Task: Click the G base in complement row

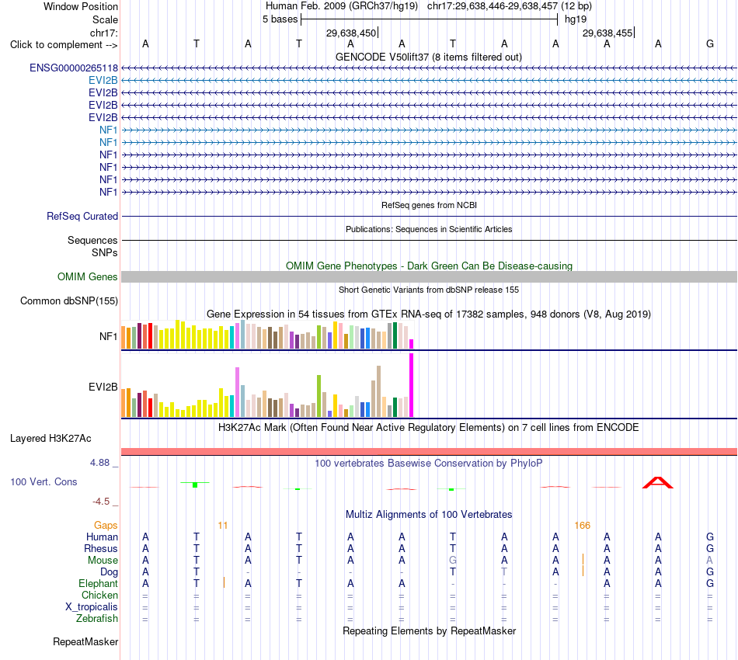Action: (710, 44)
